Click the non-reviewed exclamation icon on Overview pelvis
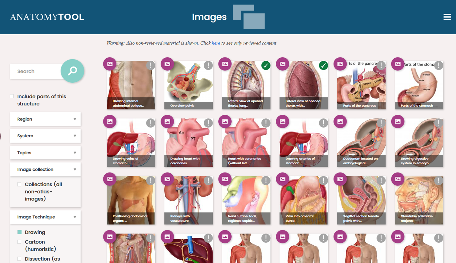This screenshot has height=263, width=456. [x=208, y=65]
